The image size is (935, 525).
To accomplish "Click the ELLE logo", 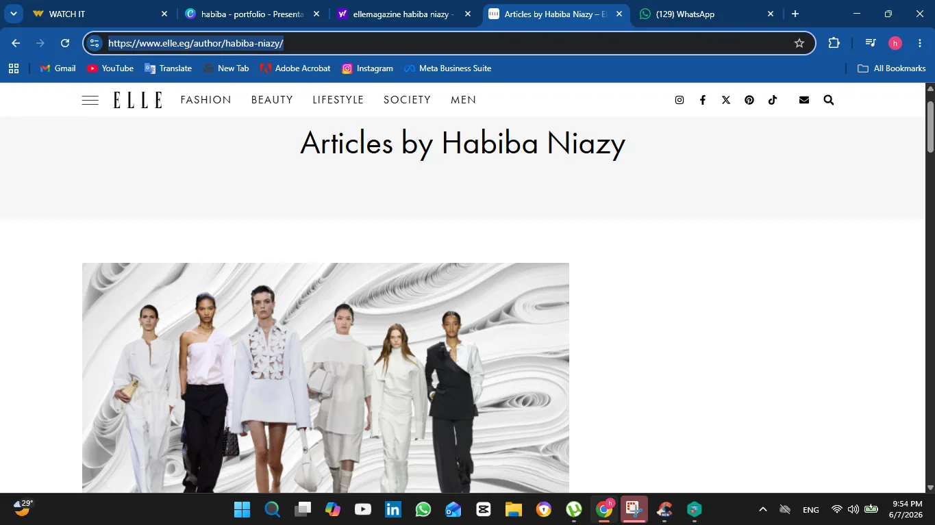I will (x=138, y=100).
